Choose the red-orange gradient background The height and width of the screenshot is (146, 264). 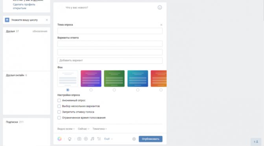tap(159, 78)
